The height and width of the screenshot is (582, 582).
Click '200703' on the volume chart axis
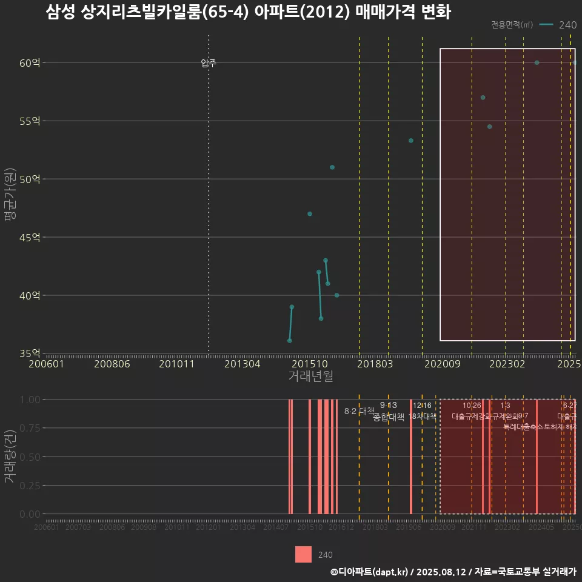[x=78, y=527]
